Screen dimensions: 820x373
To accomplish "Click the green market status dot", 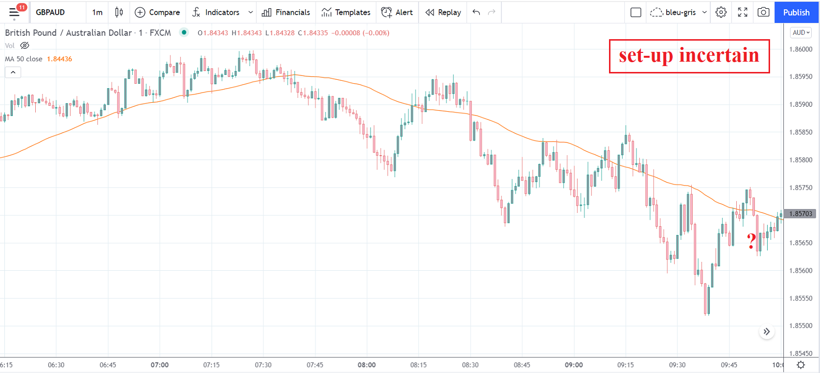I will coord(184,33).
